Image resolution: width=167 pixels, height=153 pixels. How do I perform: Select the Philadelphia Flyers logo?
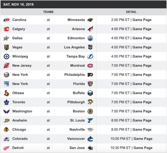coord(90,75)
